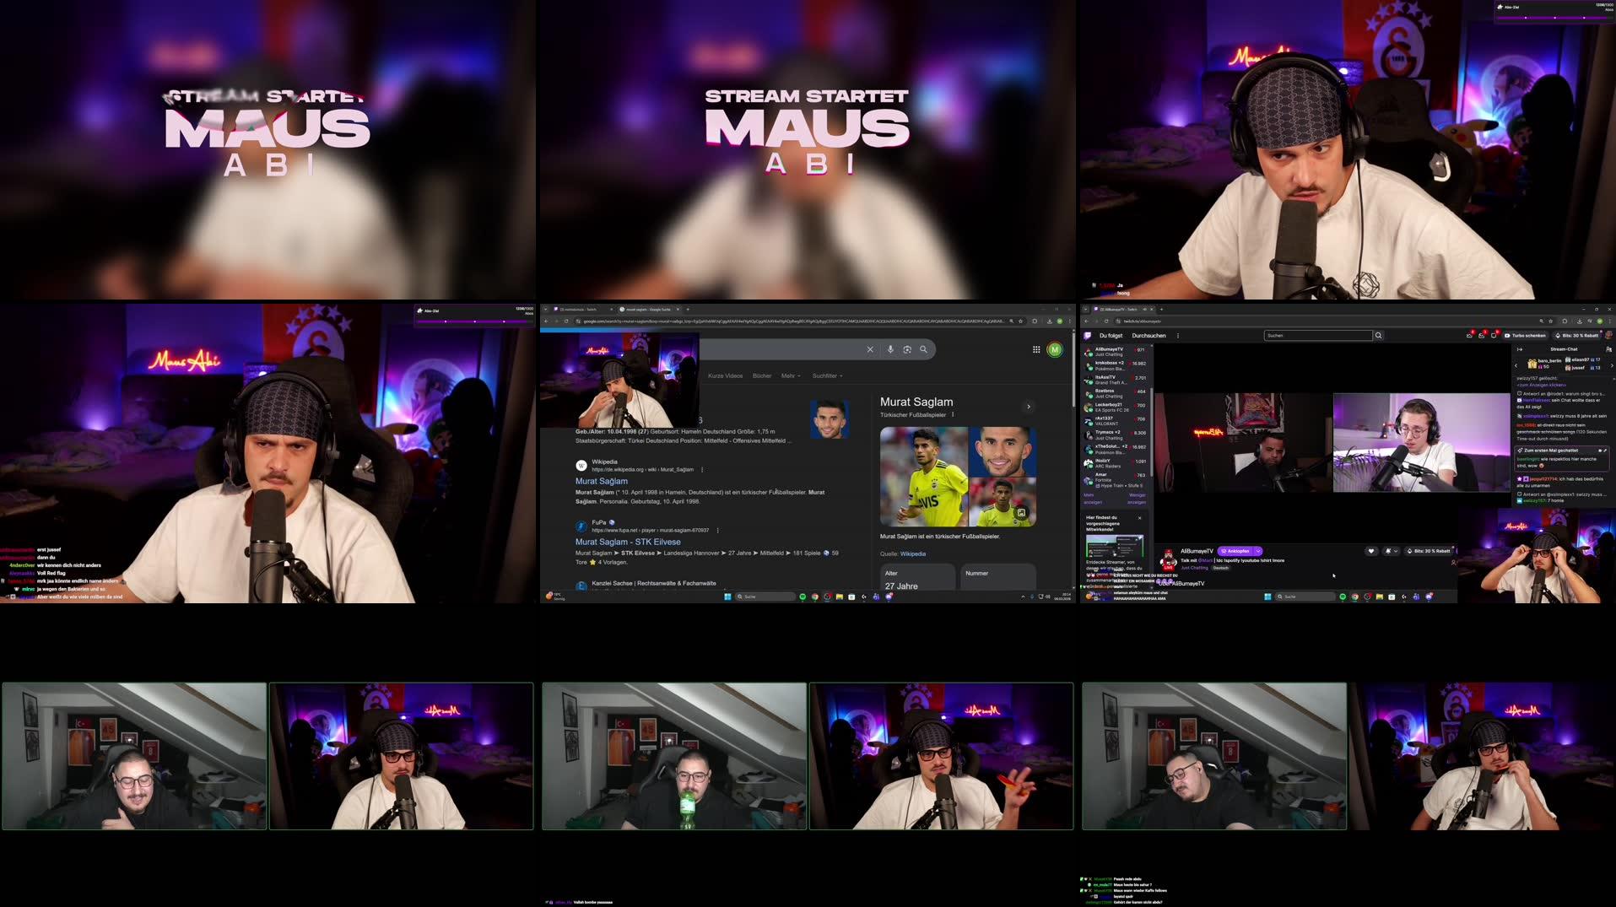Clear the Google search box with X icon
Viewport: 1616px width, 907px height.
870,349
